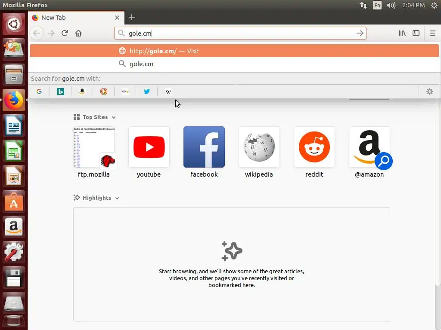Launch LibreOffice Calc from dock
441x330 pixels.
[x=14, y=151]
